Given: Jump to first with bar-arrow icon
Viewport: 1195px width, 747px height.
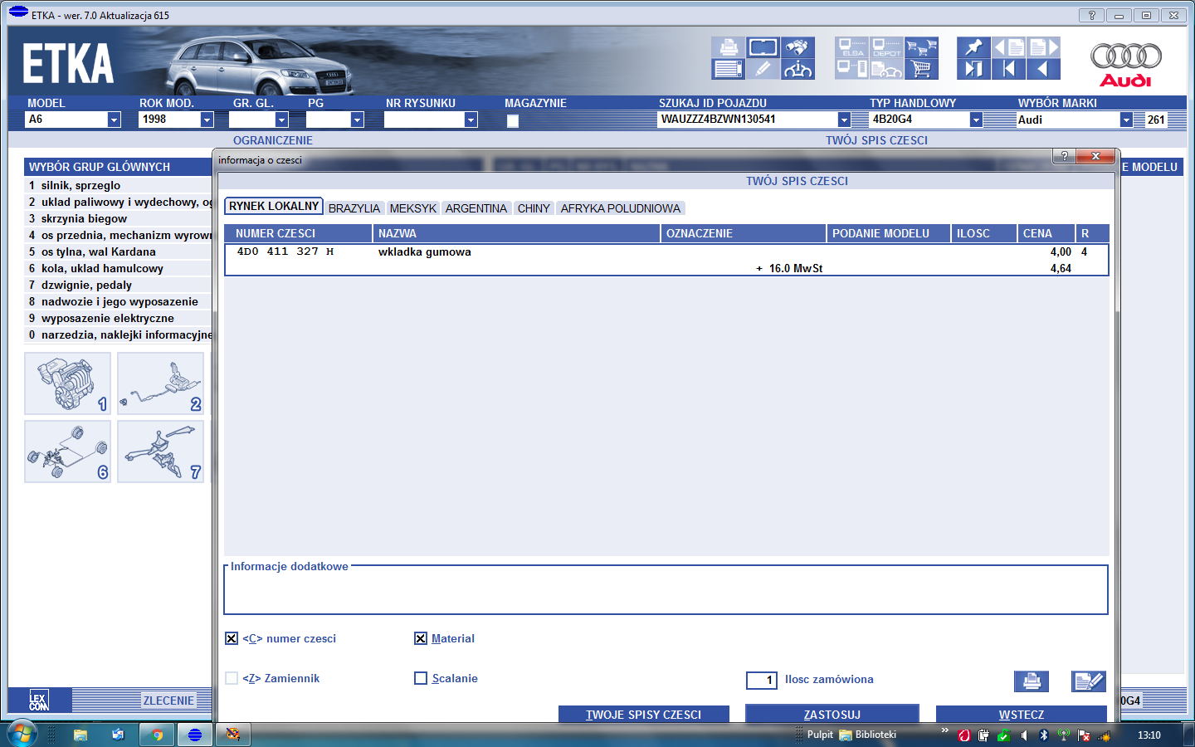Looking at the screenshot, I should [1008, 69].
